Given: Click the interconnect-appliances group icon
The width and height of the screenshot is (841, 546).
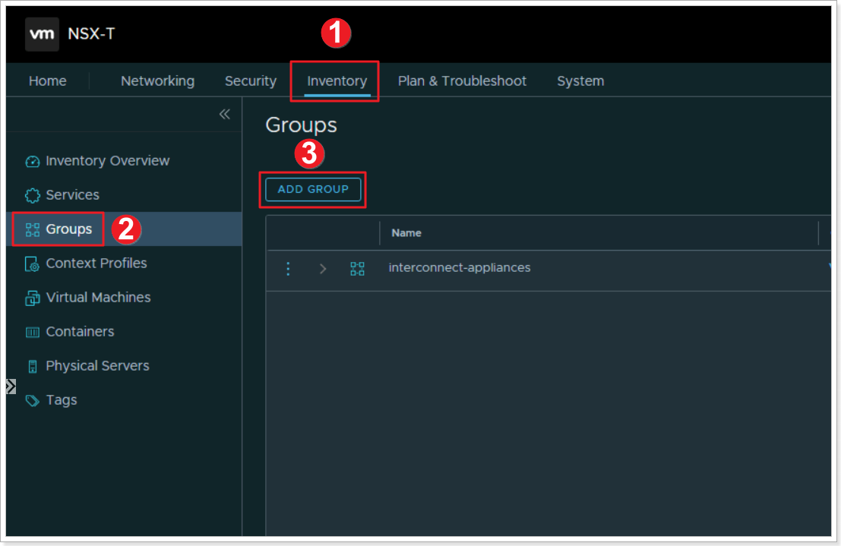Looking at the screenshot, I should tap(357, 268).
